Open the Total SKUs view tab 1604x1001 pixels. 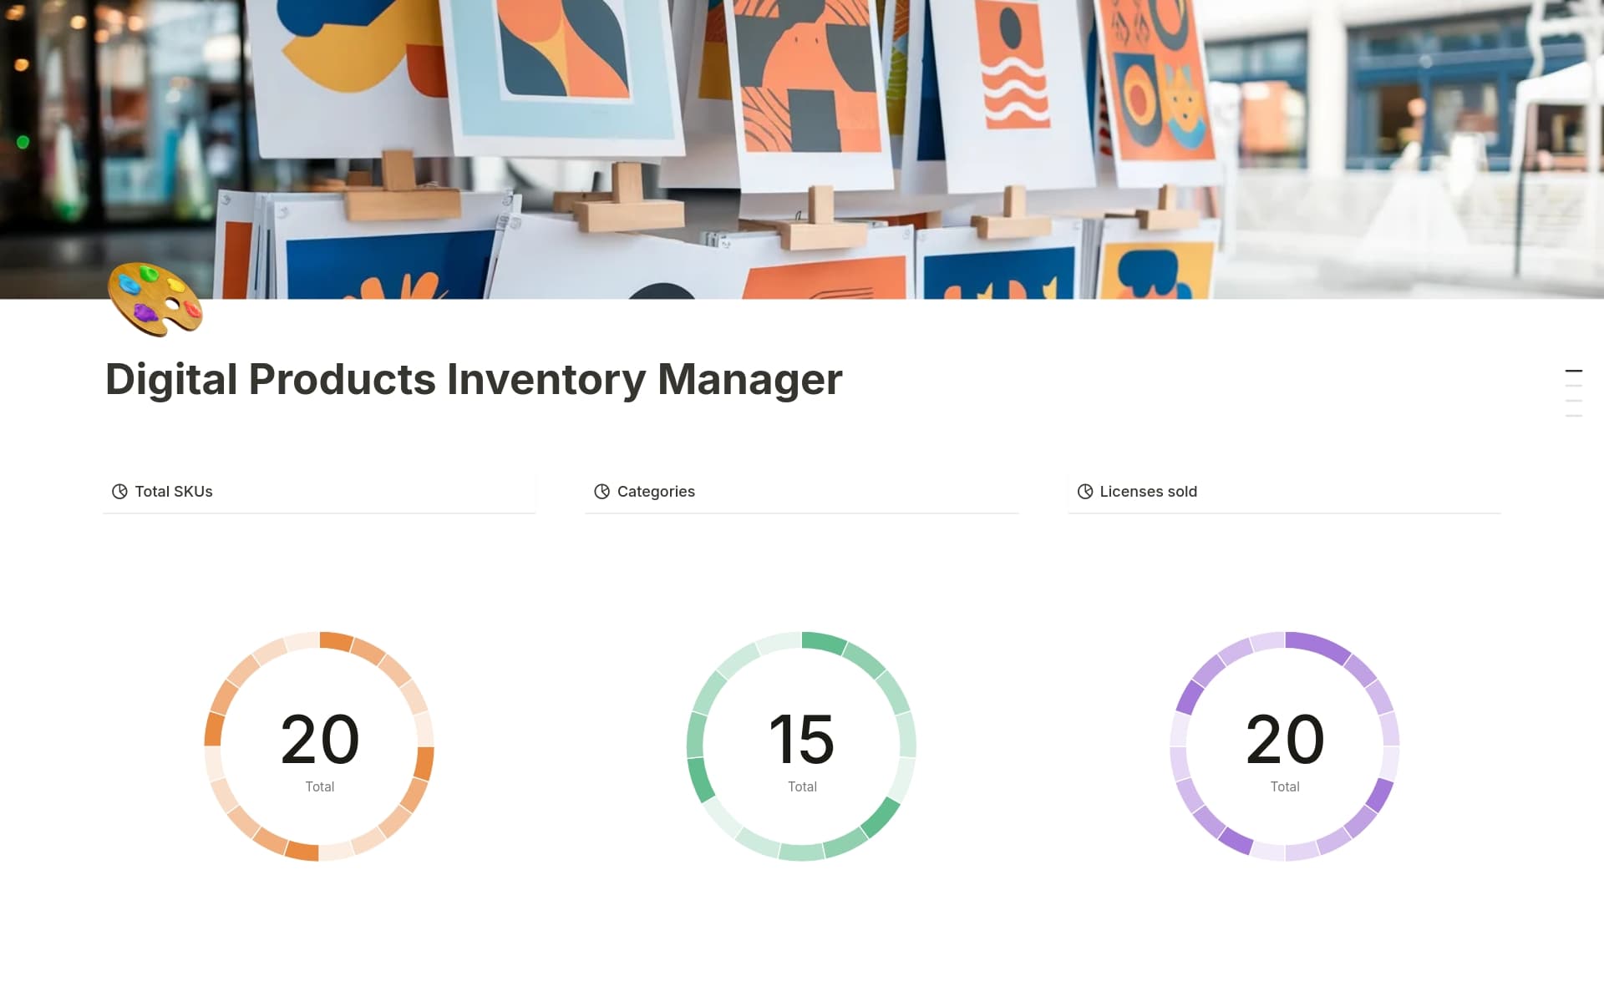174,492
